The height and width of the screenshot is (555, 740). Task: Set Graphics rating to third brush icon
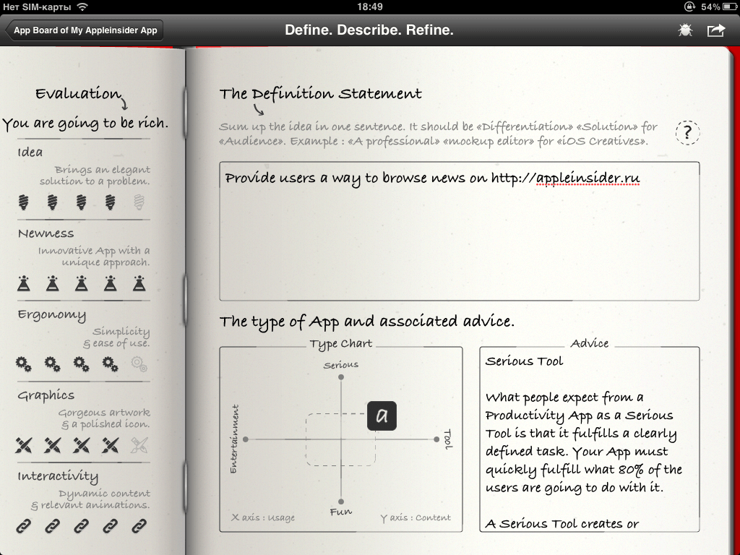click(x=81, y=445)
